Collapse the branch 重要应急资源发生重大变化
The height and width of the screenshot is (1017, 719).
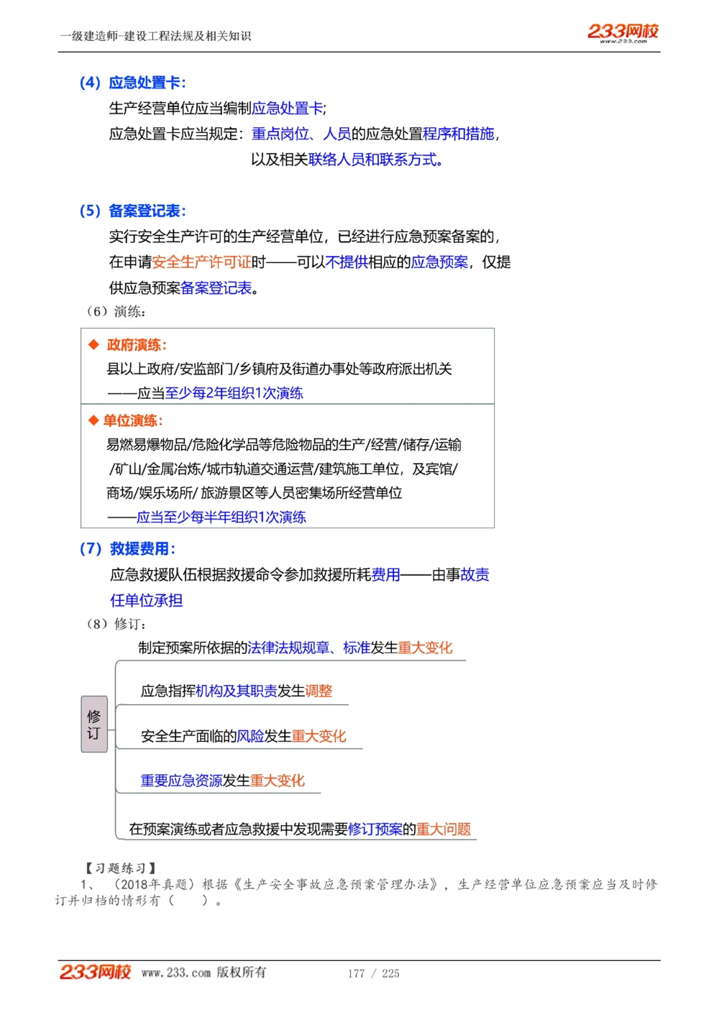click(x=221, y=780)
